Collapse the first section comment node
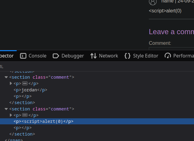Screen dimensions: 194x141 pos(6,77)
